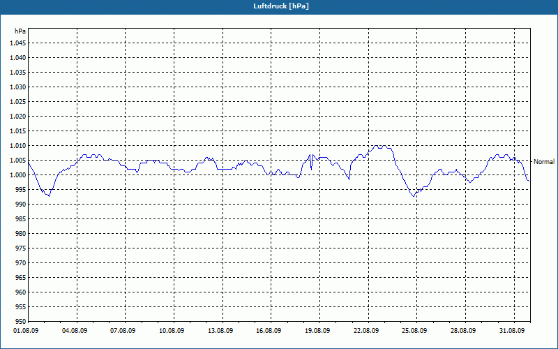
Task: Click the 960 y-axis value
Action: pyautogui.click(x=21, y=292)
